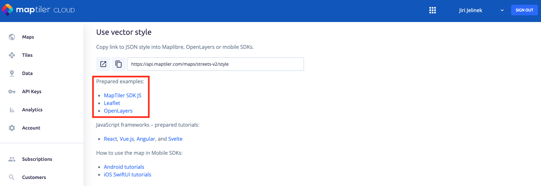The height and width of the screenshot is (186, 541).
Task: Click the style URL input field
Action: point(216,64)
